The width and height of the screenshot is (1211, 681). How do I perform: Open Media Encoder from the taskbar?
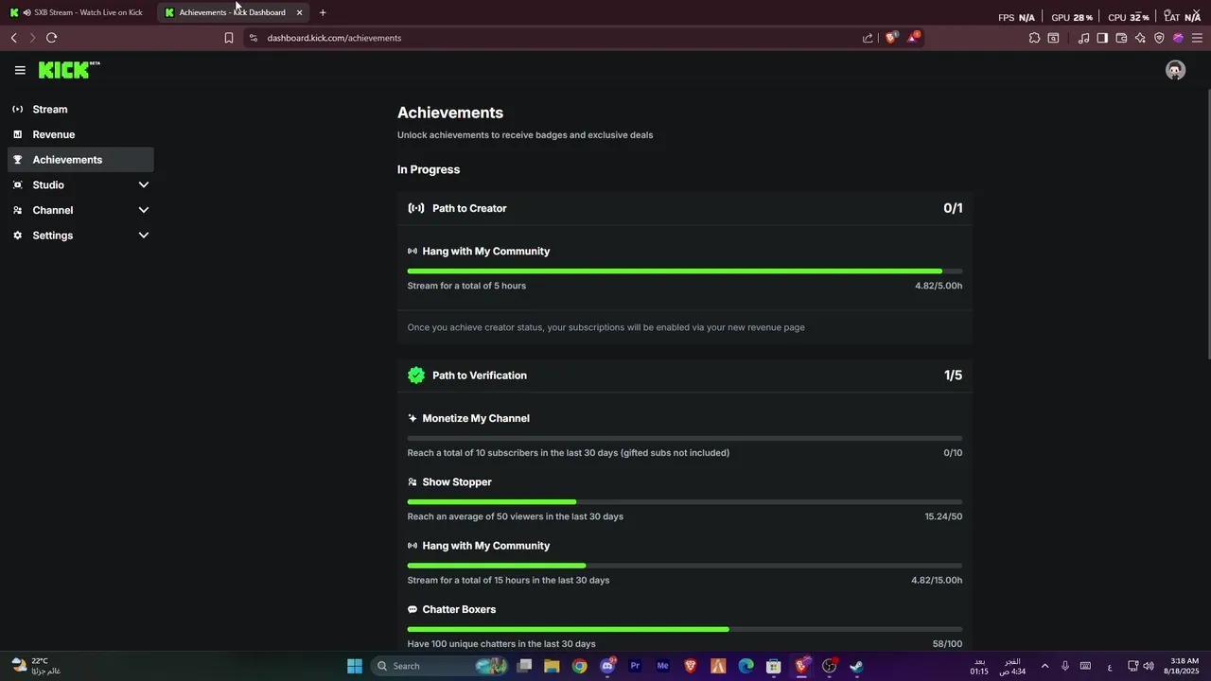[x=662, y=666]
